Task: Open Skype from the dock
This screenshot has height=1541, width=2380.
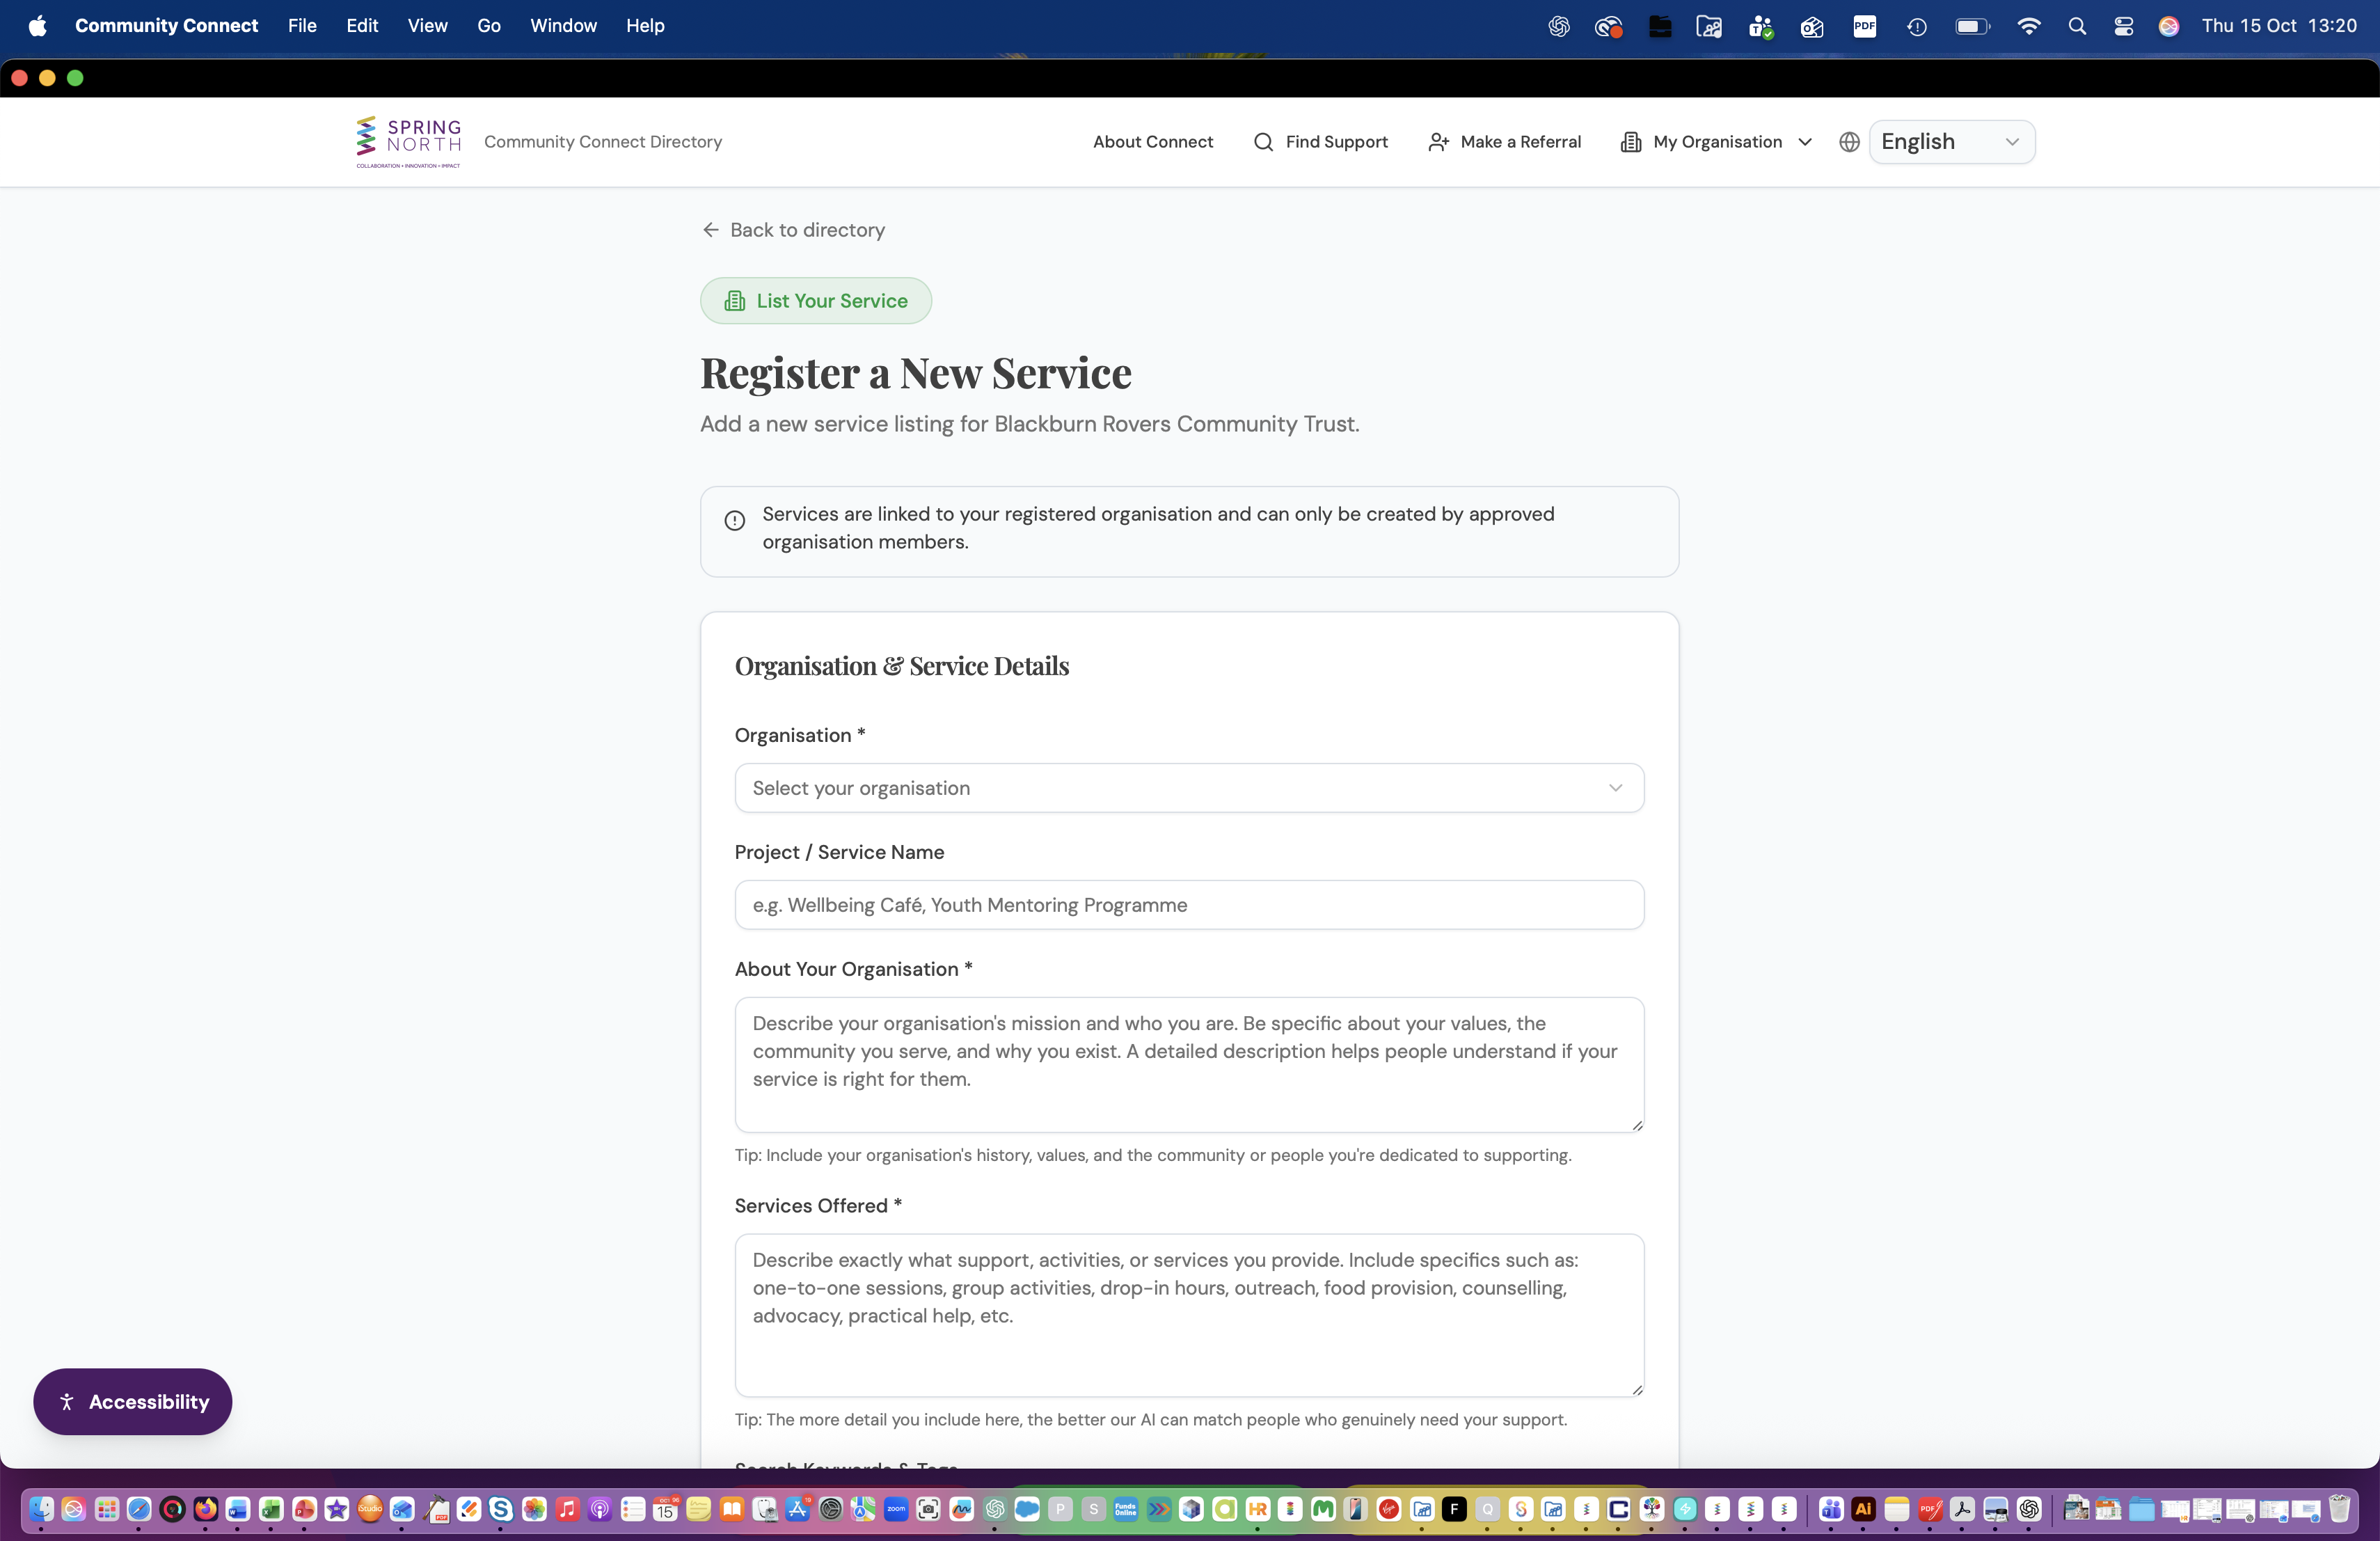Action: pyautogui.click(x=501, y=1509)
